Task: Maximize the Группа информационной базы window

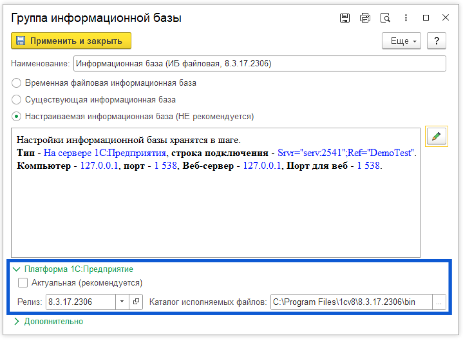Action: coord(426,18)
